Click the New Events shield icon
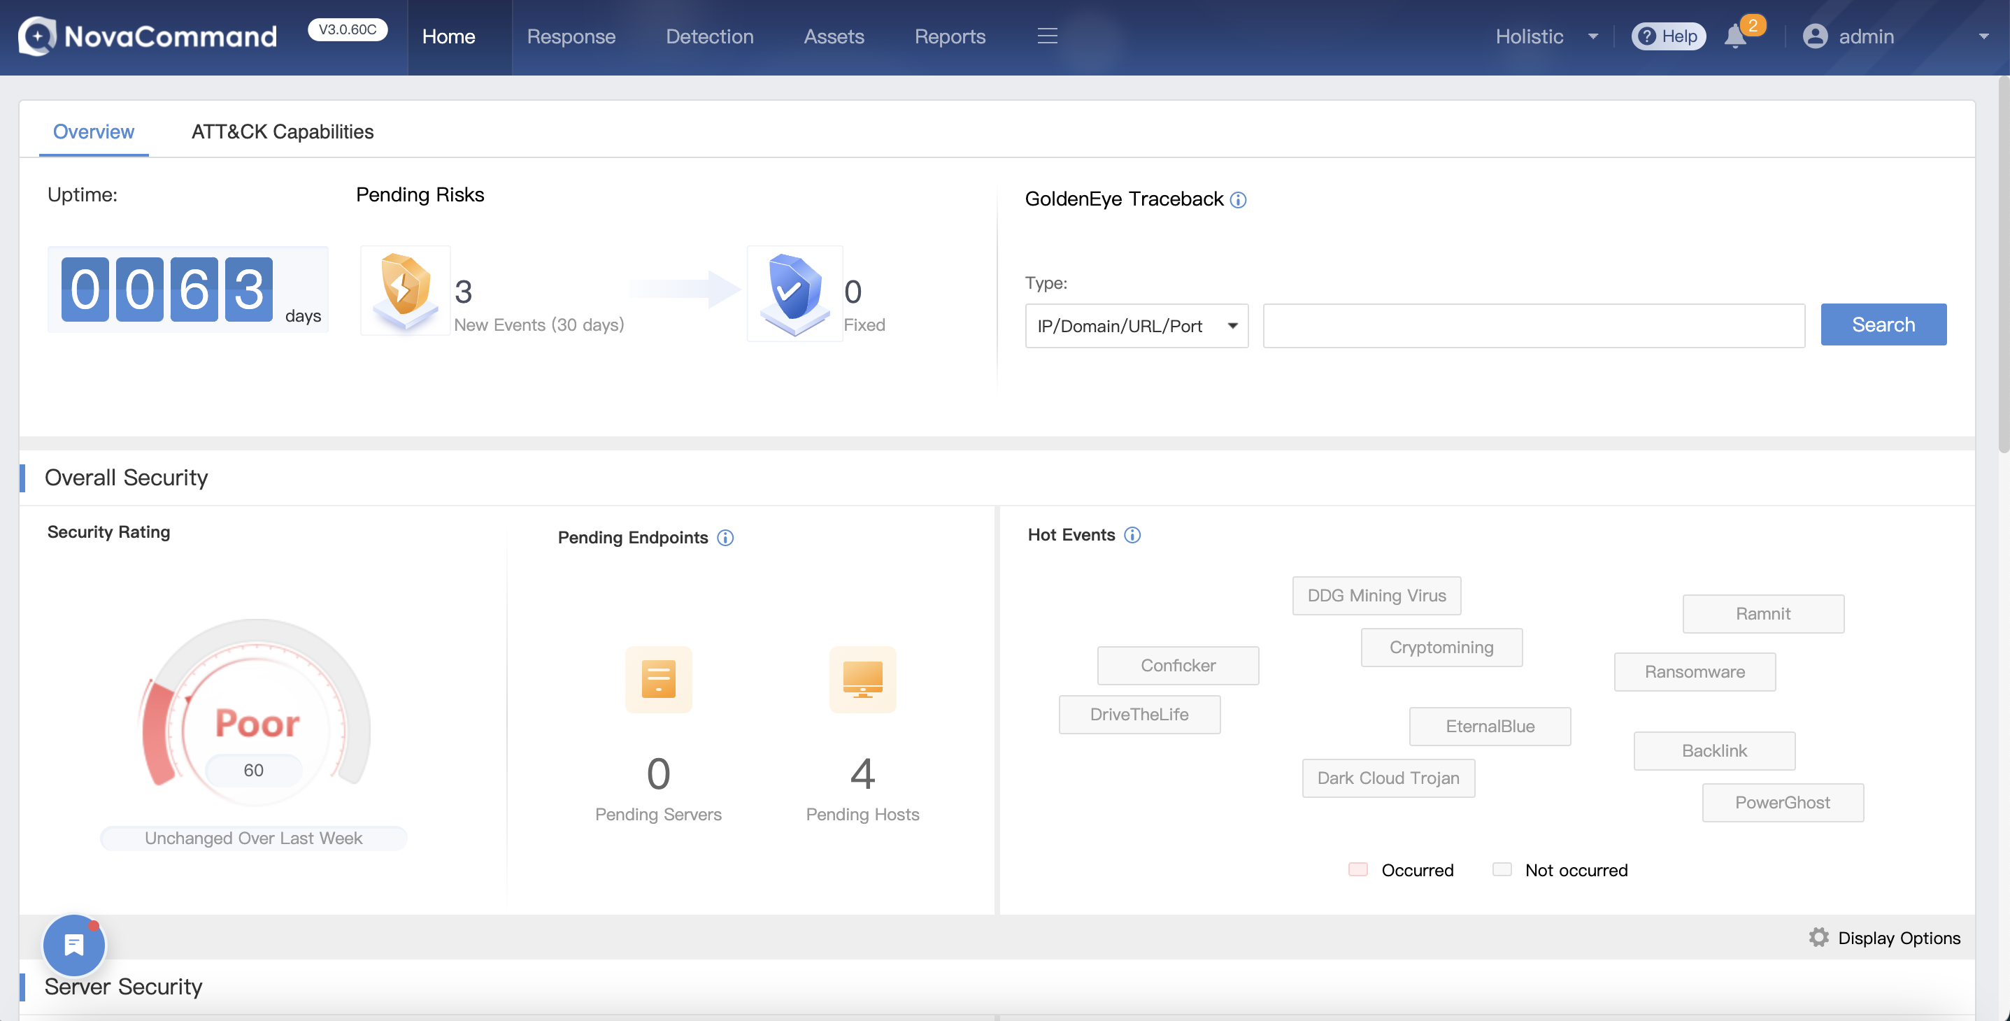The height and width of the screenshot is (1021, 2010). pos(405,290)
